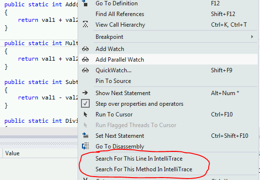Open QuickWatch... dialog entry
The height and width of the screenshot is (180, 260).
[x=114, y=70]
